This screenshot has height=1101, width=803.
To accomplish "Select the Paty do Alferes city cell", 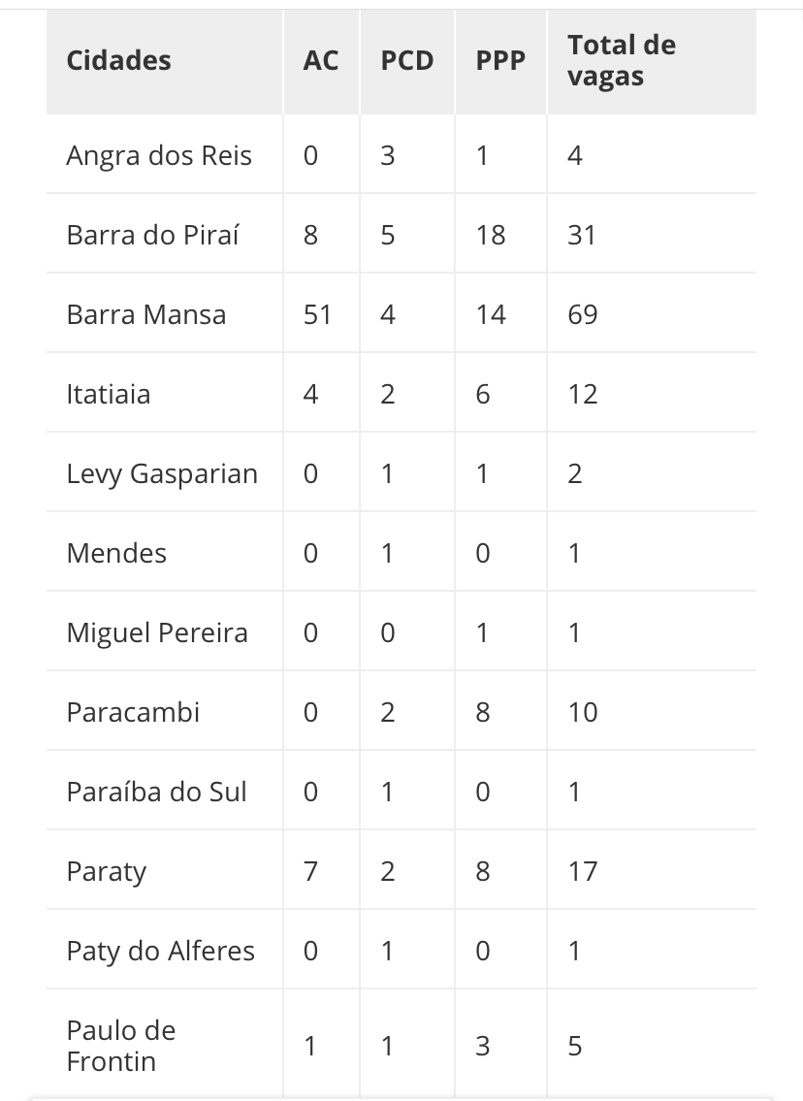I will 160,951.
